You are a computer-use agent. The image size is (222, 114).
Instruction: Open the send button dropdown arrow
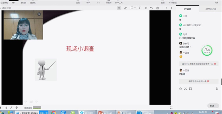pyautogui.click(x=217, y=106)
